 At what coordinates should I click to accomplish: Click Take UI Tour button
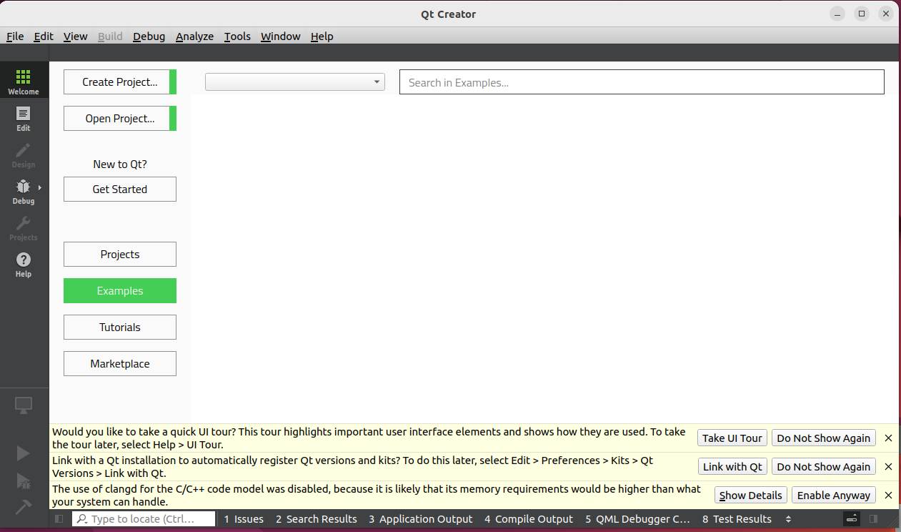(x=732, y=438)
